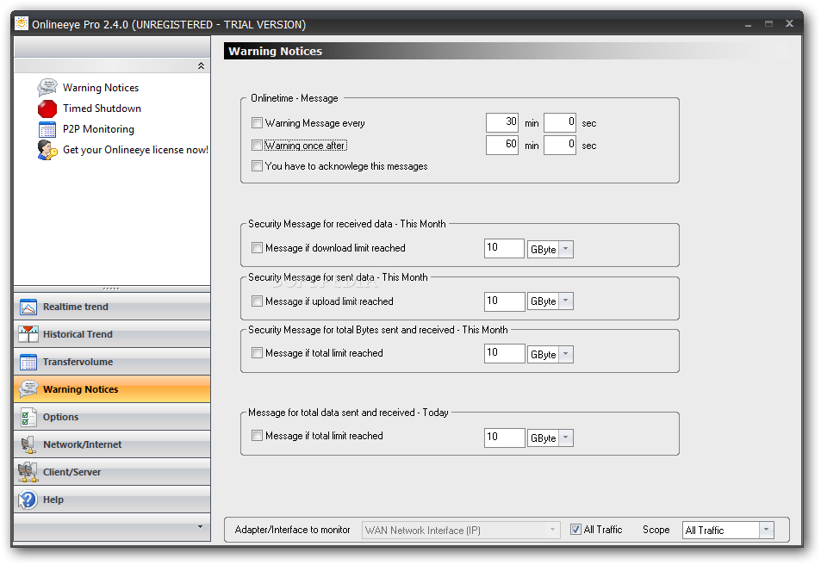Switch to Realtime trend section

[112, 307]
